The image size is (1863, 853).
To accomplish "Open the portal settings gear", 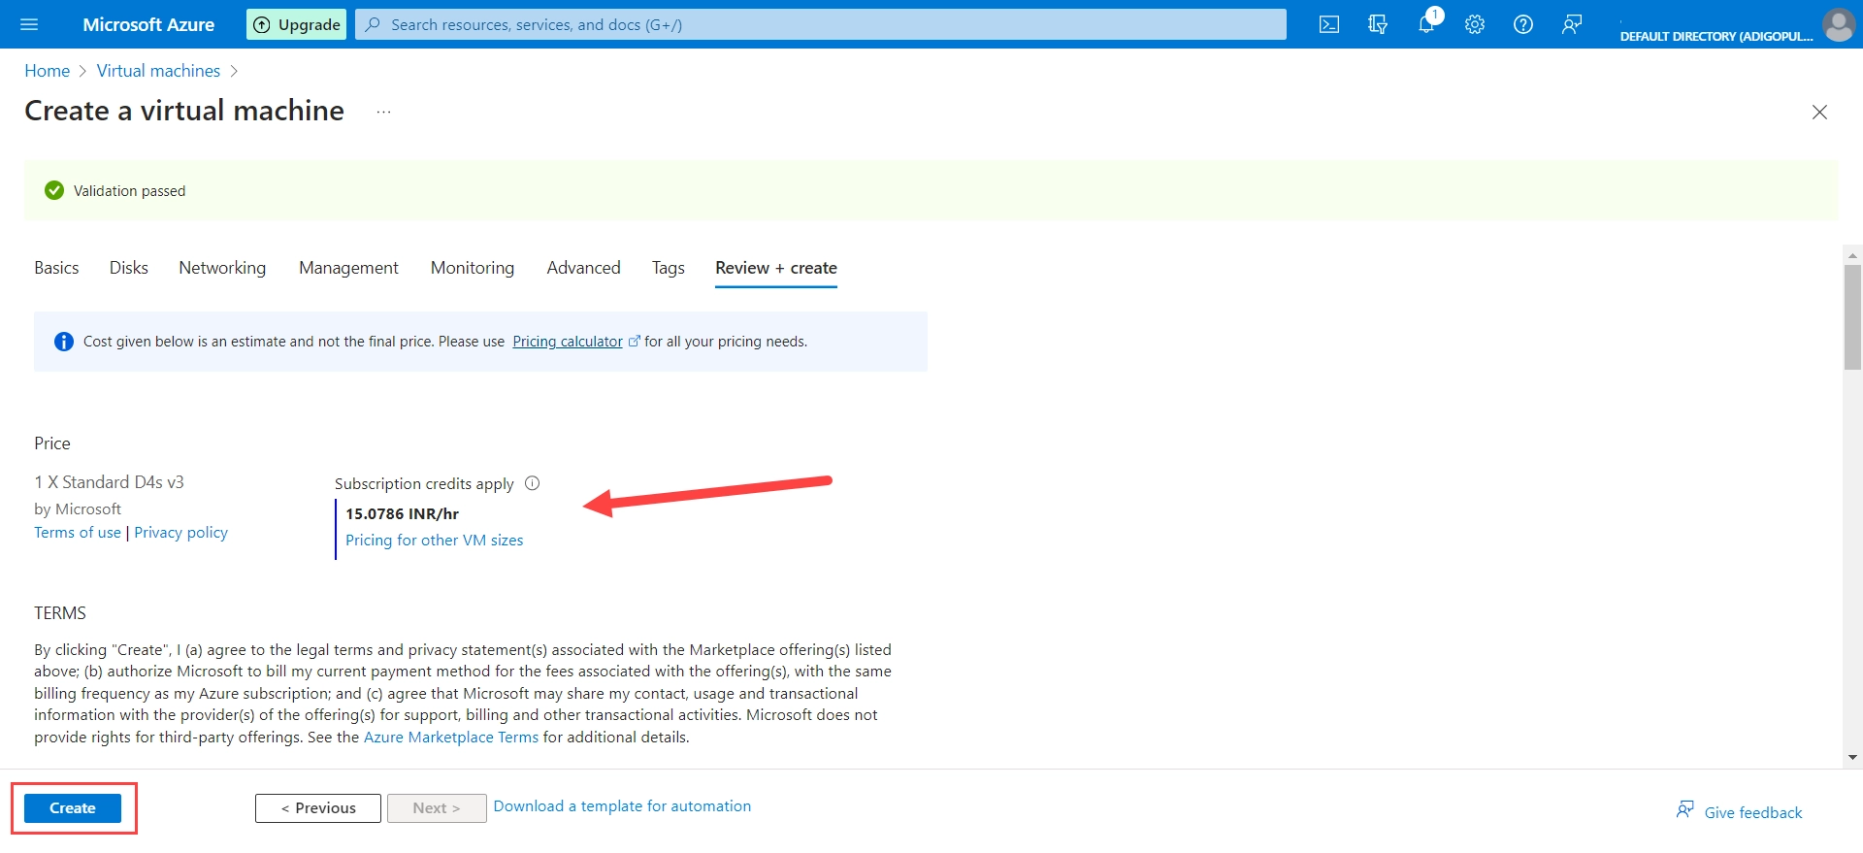I will coord(1475,24).
